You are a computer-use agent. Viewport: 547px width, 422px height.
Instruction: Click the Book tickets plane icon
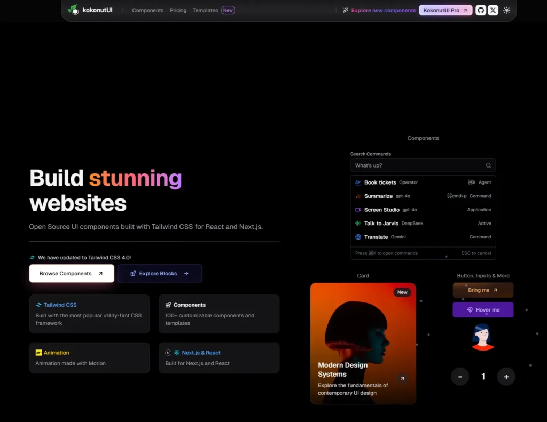click(358, 182)
